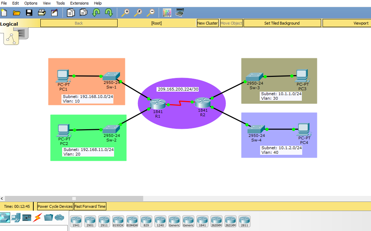Switch to the Logical workspace tab

[x=9, y=24]
